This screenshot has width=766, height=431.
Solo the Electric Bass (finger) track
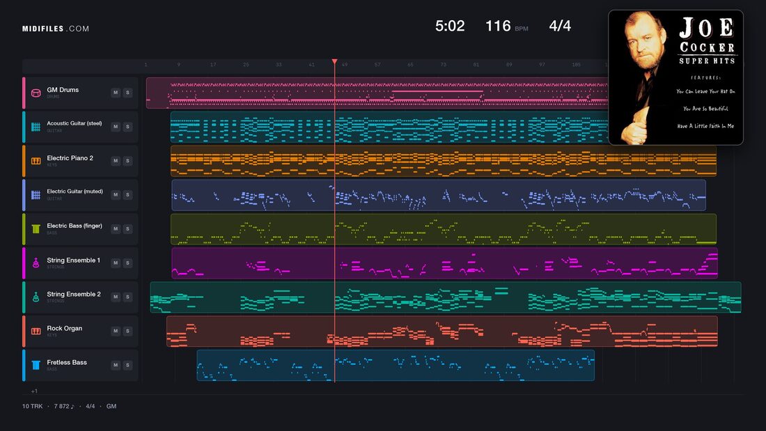click(127, 228)
